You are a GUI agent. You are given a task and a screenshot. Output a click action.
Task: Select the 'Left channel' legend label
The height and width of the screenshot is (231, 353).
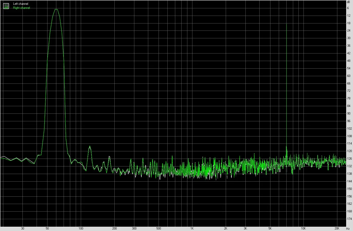[21, 4]
